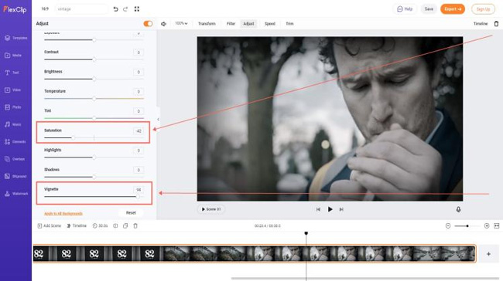503x281 pixels.
Task: Click the Vignette slider handle
Action: click(x=138, y=197)
